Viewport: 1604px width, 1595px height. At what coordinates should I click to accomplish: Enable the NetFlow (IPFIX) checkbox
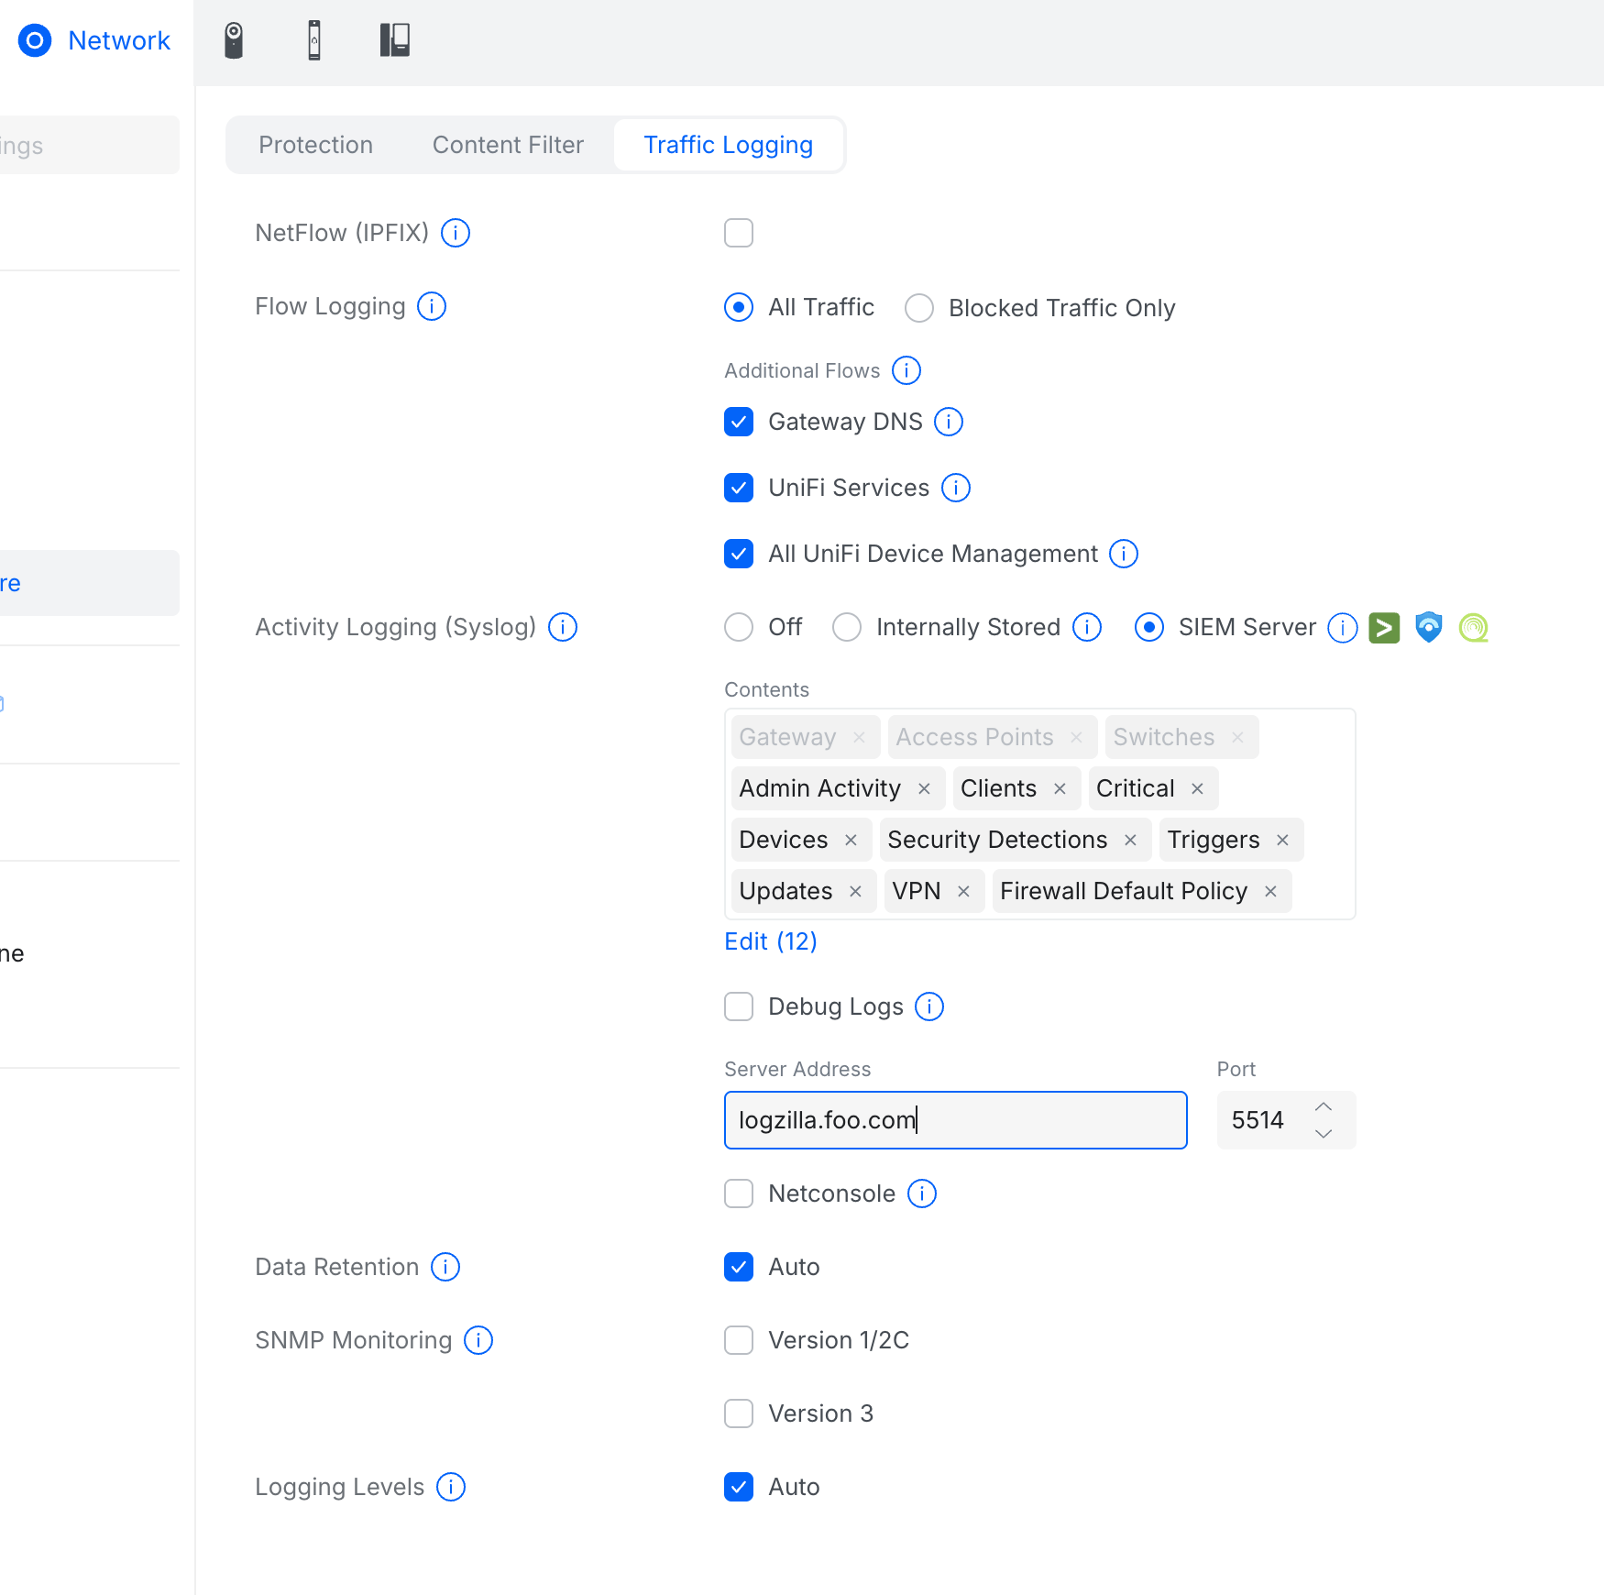tap(738, 233)
